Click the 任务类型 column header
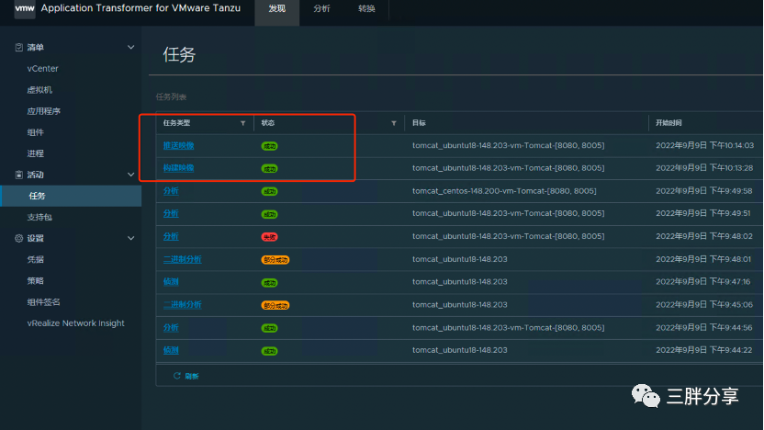The image size is (764, 430). click(177, 123)
